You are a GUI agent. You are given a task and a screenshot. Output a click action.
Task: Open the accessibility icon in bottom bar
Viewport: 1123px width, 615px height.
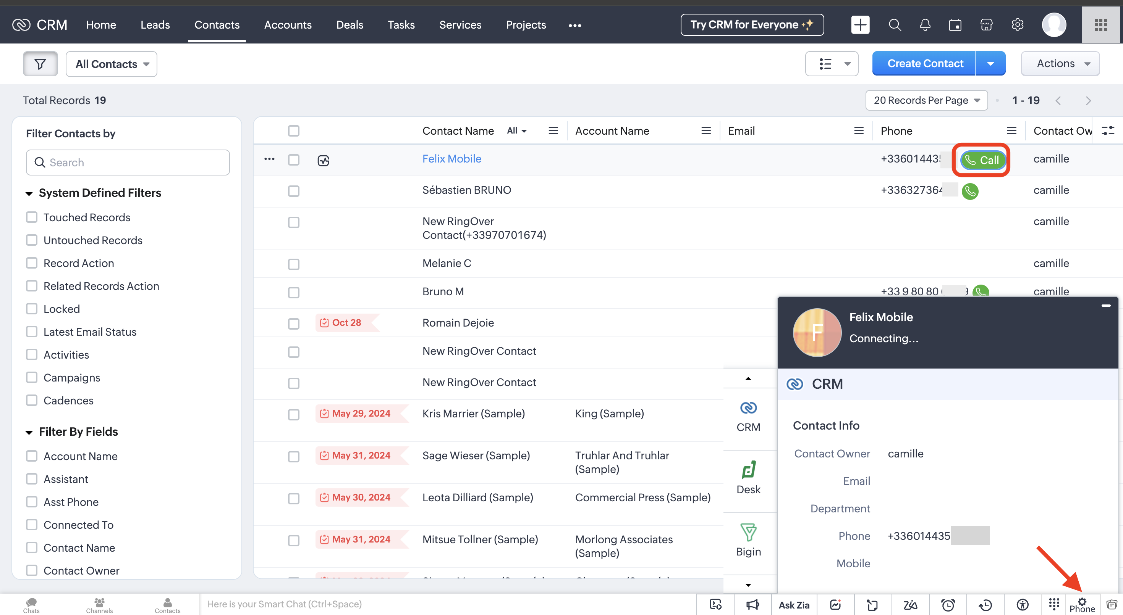coord(1022,605)
